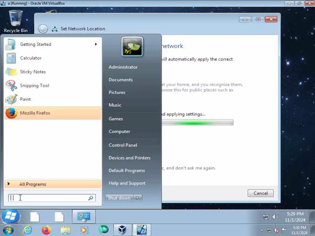This screenshot has width=315, height=236.
Task: Open File Explorer on the host taskbar
Action: coord(66,230)
